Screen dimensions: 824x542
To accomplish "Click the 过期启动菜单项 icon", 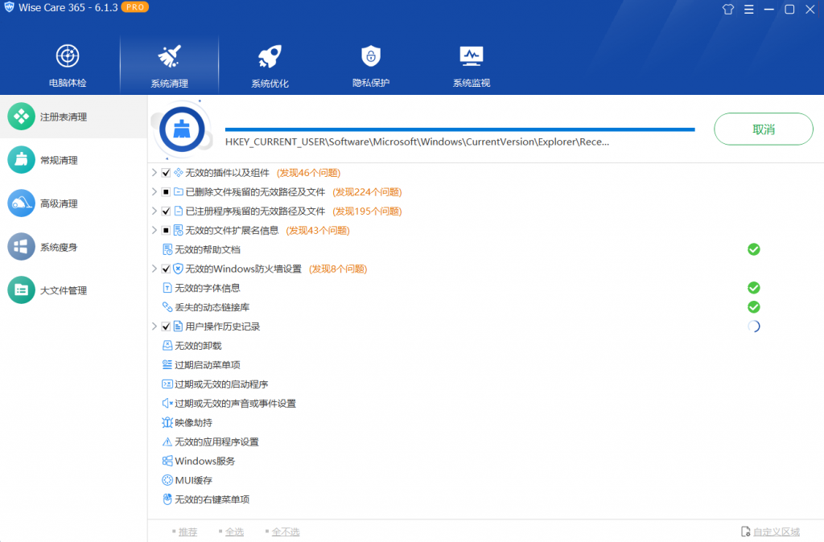I will (167, 364).
